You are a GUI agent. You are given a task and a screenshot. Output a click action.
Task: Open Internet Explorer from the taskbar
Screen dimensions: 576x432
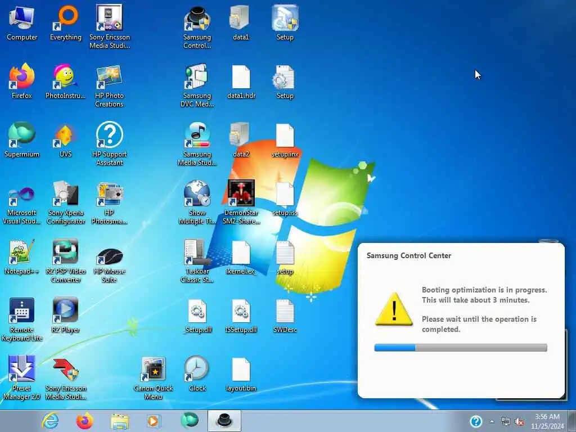point(50,421)
